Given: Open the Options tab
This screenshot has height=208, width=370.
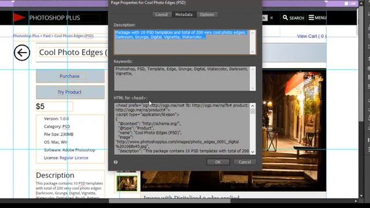Looking at the screenshot, I should (x=207, y=14).
